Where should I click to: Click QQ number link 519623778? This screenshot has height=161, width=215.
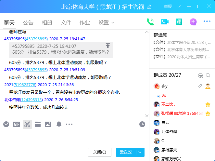pos(25,85)
